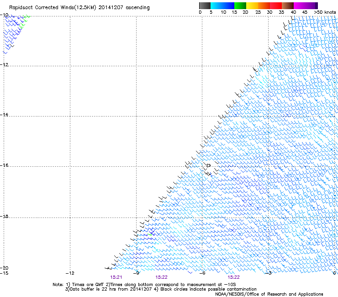This screenshot has height=297, width=338.
Task: Click the '-15' longitude axis label
Action: point(4,273)
